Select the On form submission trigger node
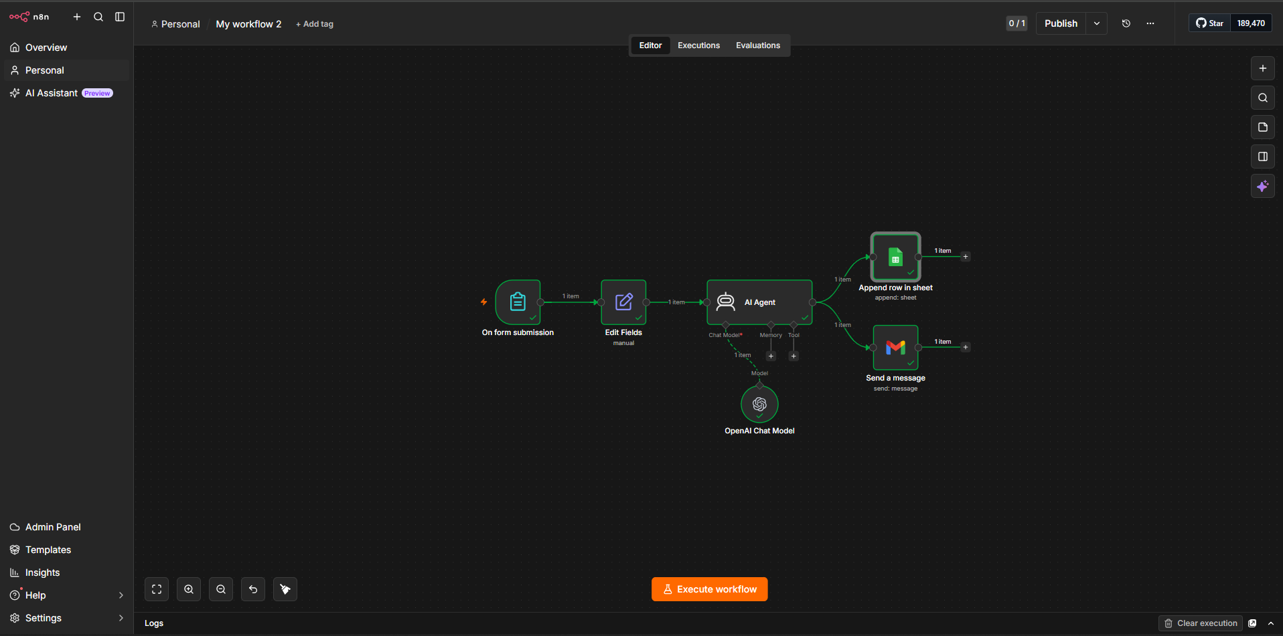 [x=518, y=302]
